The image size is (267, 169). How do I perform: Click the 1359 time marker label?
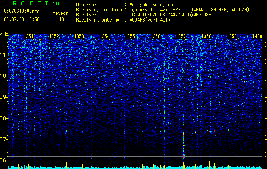[x=232, y=36]
